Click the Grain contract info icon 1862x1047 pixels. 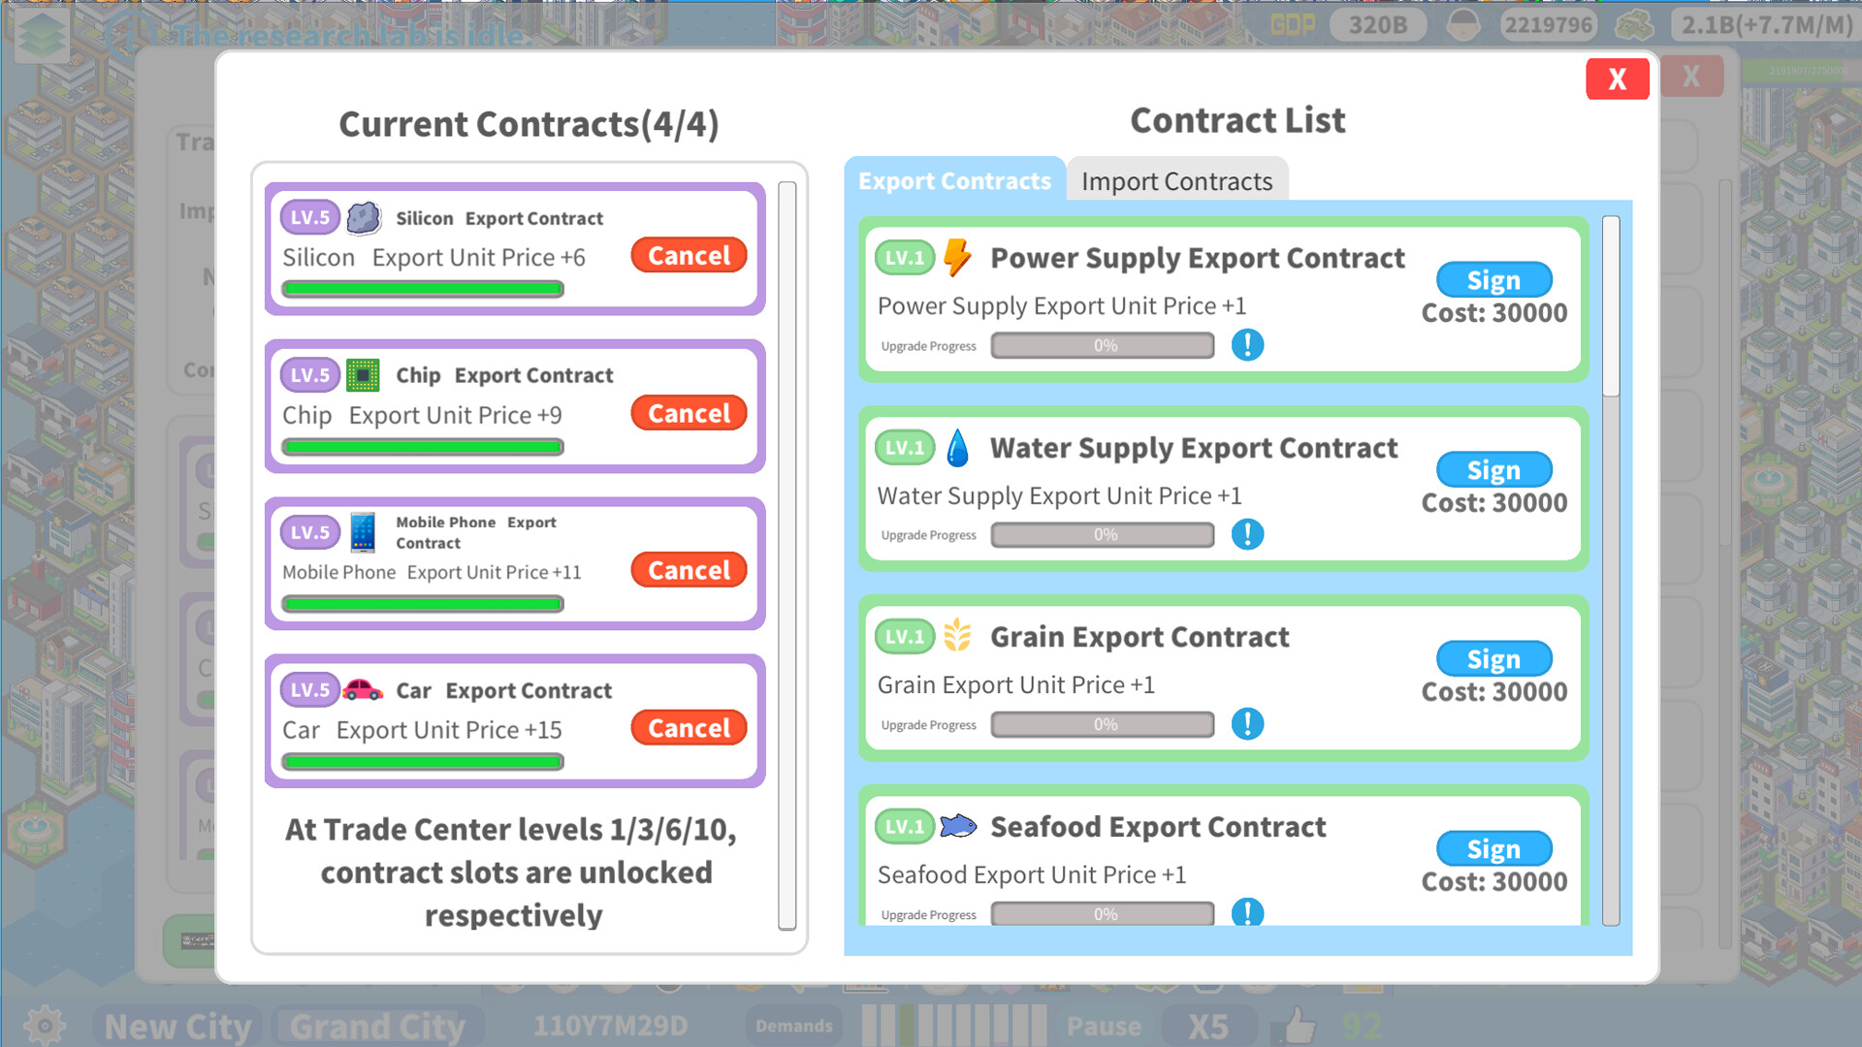[x=1247, y=724]
